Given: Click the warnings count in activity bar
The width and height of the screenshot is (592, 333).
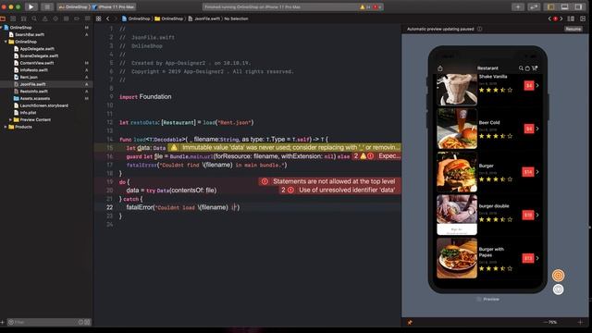Looking at the screenshot, I should [365, 6].
